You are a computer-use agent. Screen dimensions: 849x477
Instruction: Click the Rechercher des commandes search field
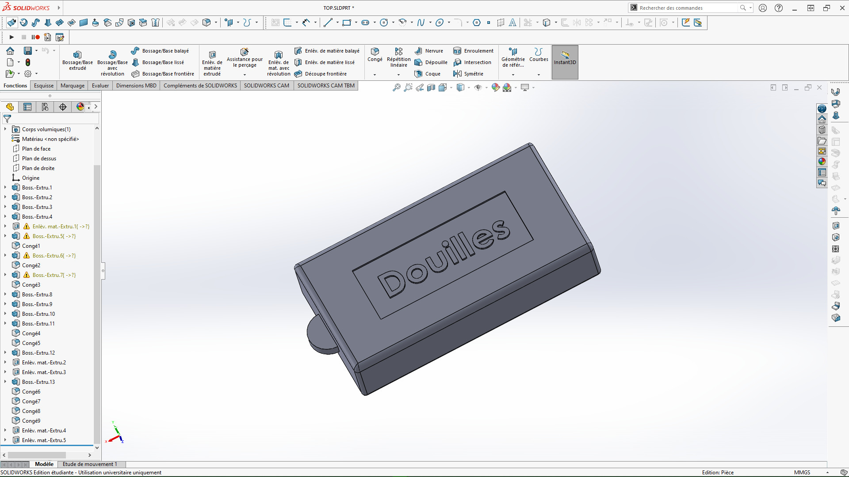(x=685, y=8)
